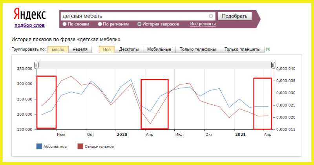This screenshot has width=314, height=165.
Task: Switch to the Десктопы tab
Action: tap(129, 50)
